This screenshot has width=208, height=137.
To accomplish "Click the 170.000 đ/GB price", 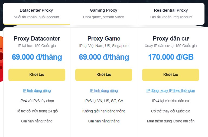I will tap(171, 57).
